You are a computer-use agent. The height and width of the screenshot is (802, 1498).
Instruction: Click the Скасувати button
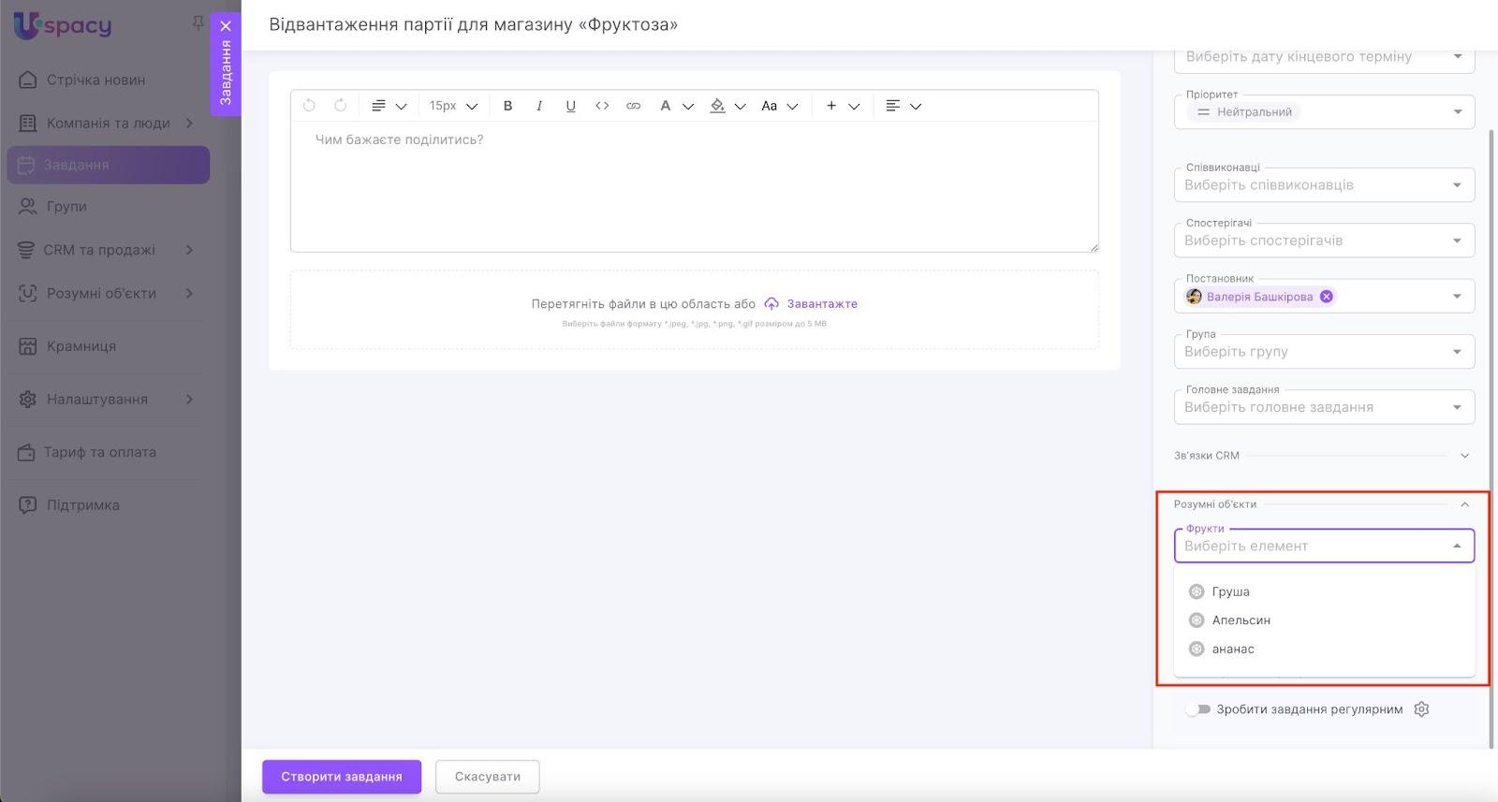[488, 777]
